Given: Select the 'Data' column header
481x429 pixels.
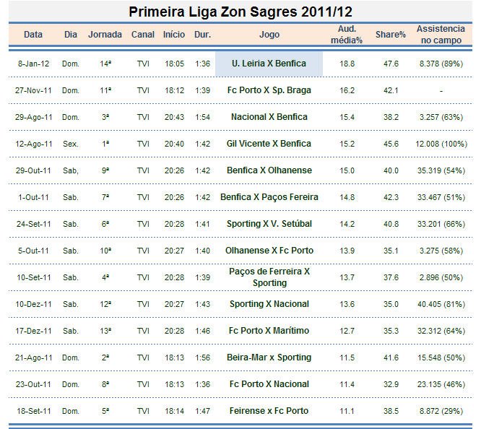Looking at the screenshot, I should pyautogui.click(x=33, y=35).
